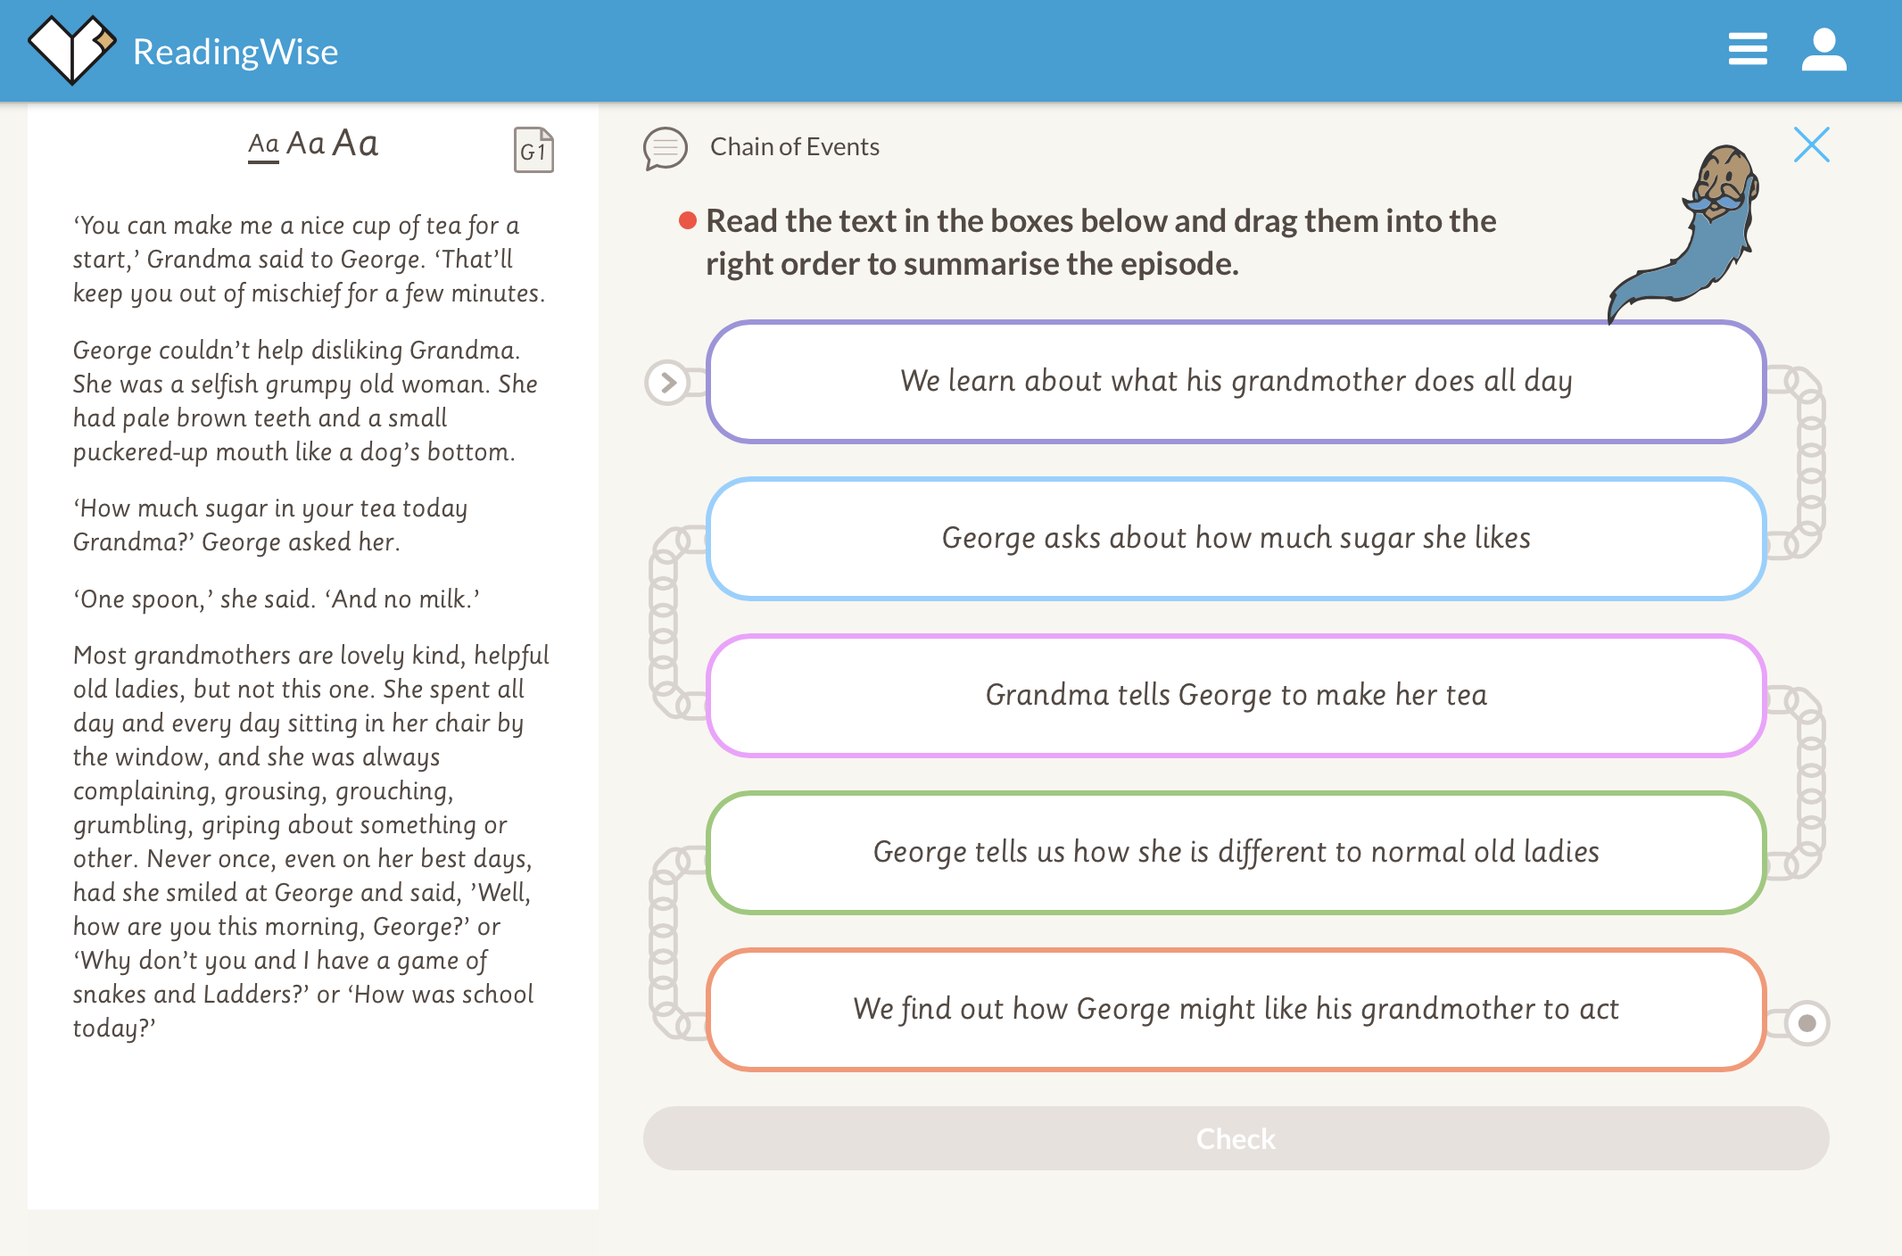The height and width of the screenshot is (1256, 1902).
Task: Open the user profile icon
Action: pyautogui.click(x=1823, y=49)
